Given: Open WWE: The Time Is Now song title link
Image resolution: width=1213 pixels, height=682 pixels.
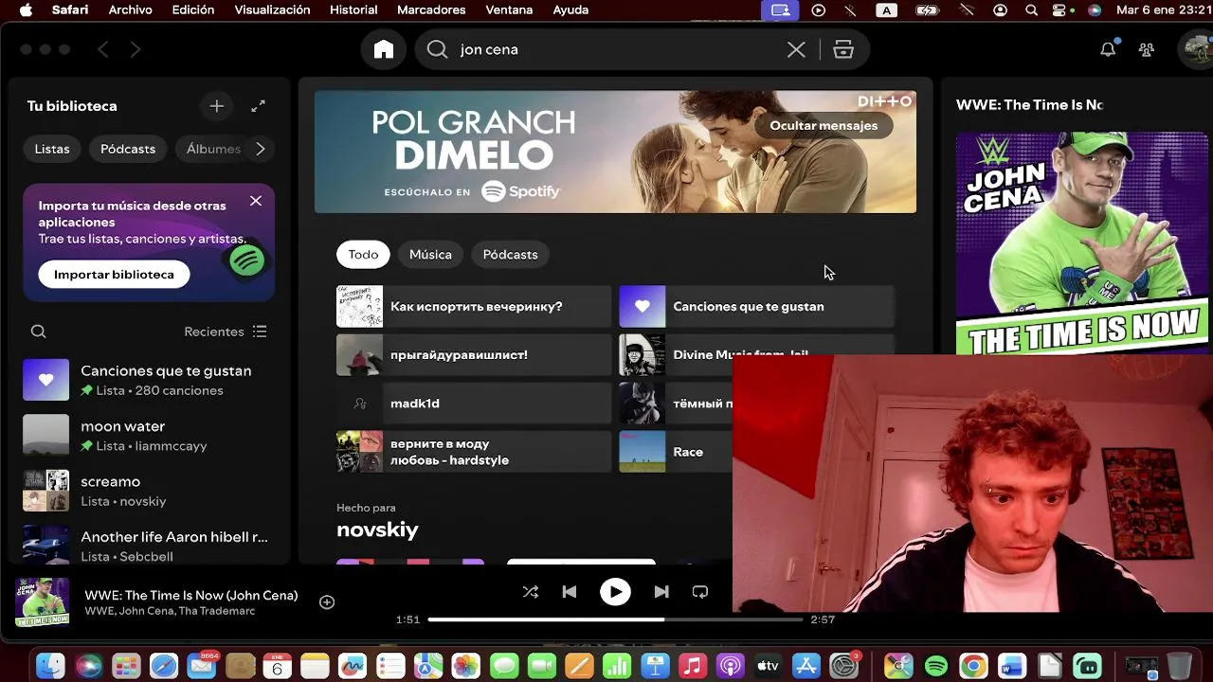Looking at the screenshot, I should coord(191,595).
